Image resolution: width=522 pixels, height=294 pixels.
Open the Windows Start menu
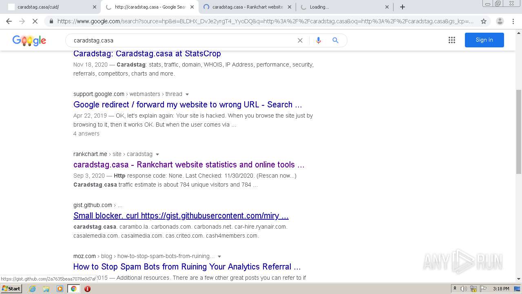(11, 288)
